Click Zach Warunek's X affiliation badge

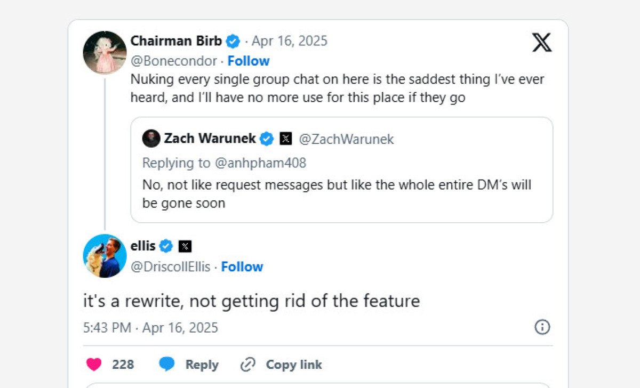pyautogui.click(x=286, y=139)
